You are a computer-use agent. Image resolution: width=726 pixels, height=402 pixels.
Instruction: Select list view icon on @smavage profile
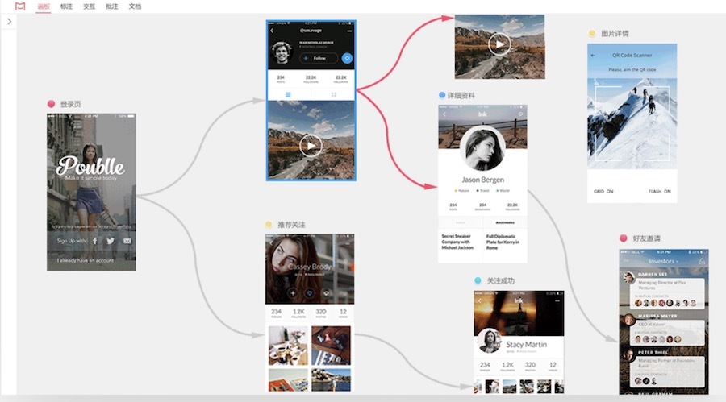pos(288,94)
